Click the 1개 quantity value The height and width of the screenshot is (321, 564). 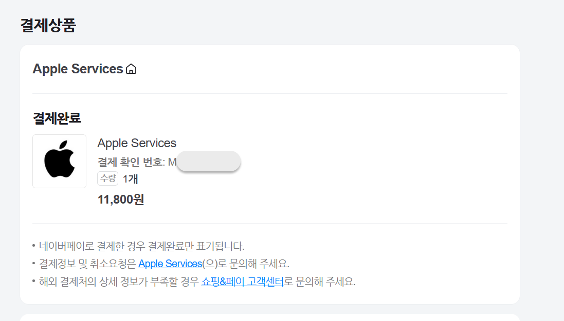point(130,179)
